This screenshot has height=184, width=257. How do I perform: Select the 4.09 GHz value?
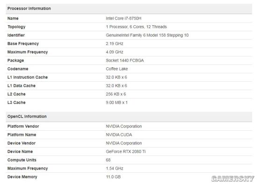pyautogui.click(x=114, y=52)
